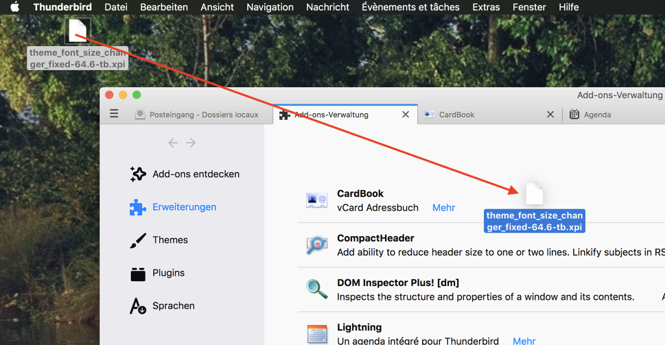
Task: Click the vCard Adressbuch description
Action: coord(377,208)
